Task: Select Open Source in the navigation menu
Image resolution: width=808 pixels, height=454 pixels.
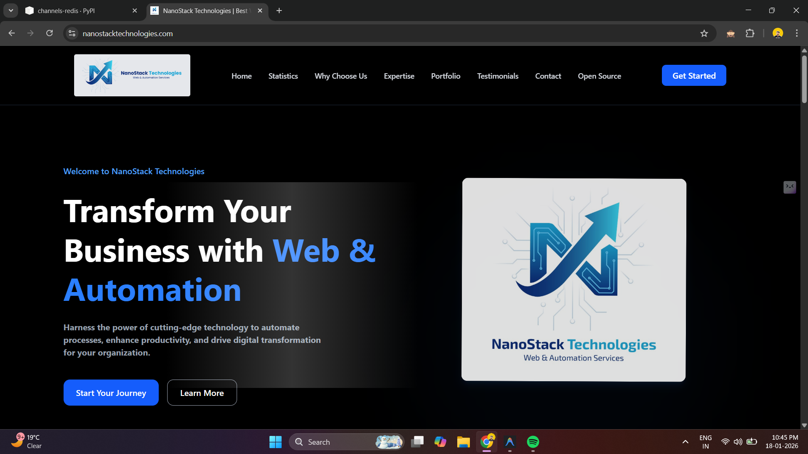Action: point(599,76)
